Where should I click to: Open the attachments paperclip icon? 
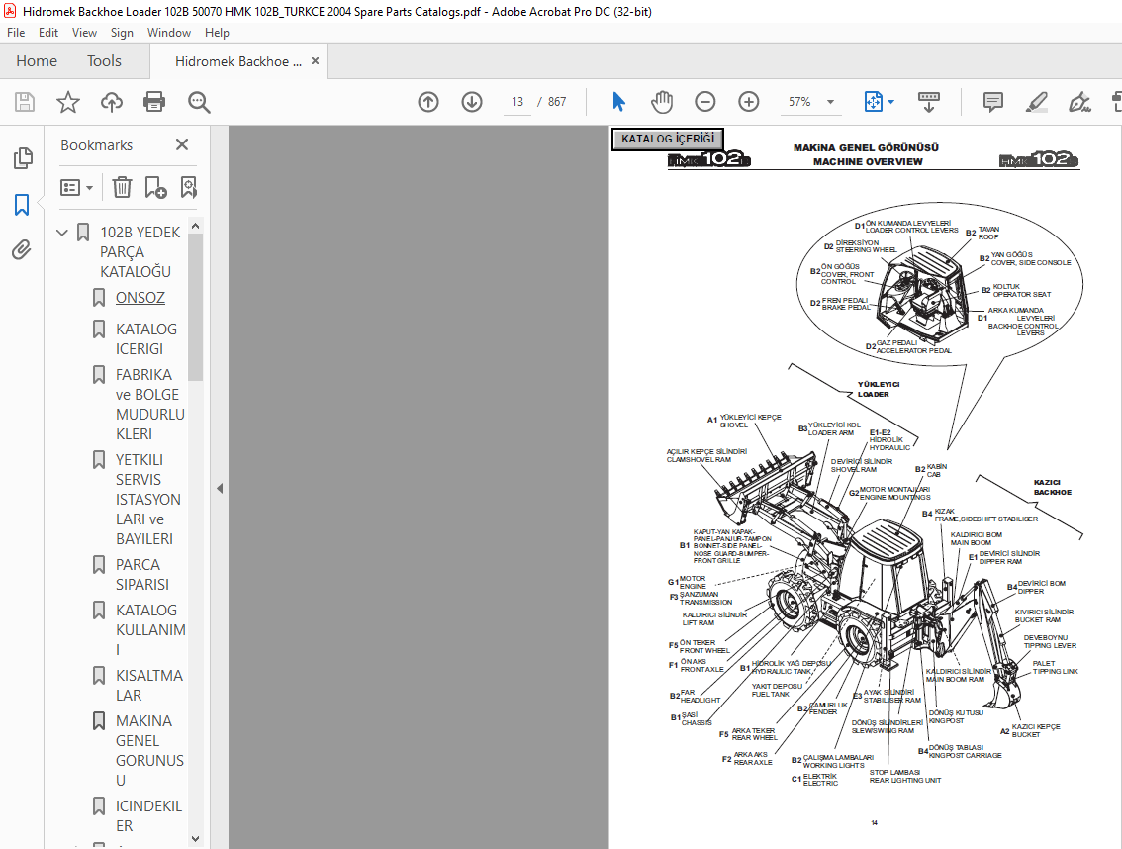22,249
